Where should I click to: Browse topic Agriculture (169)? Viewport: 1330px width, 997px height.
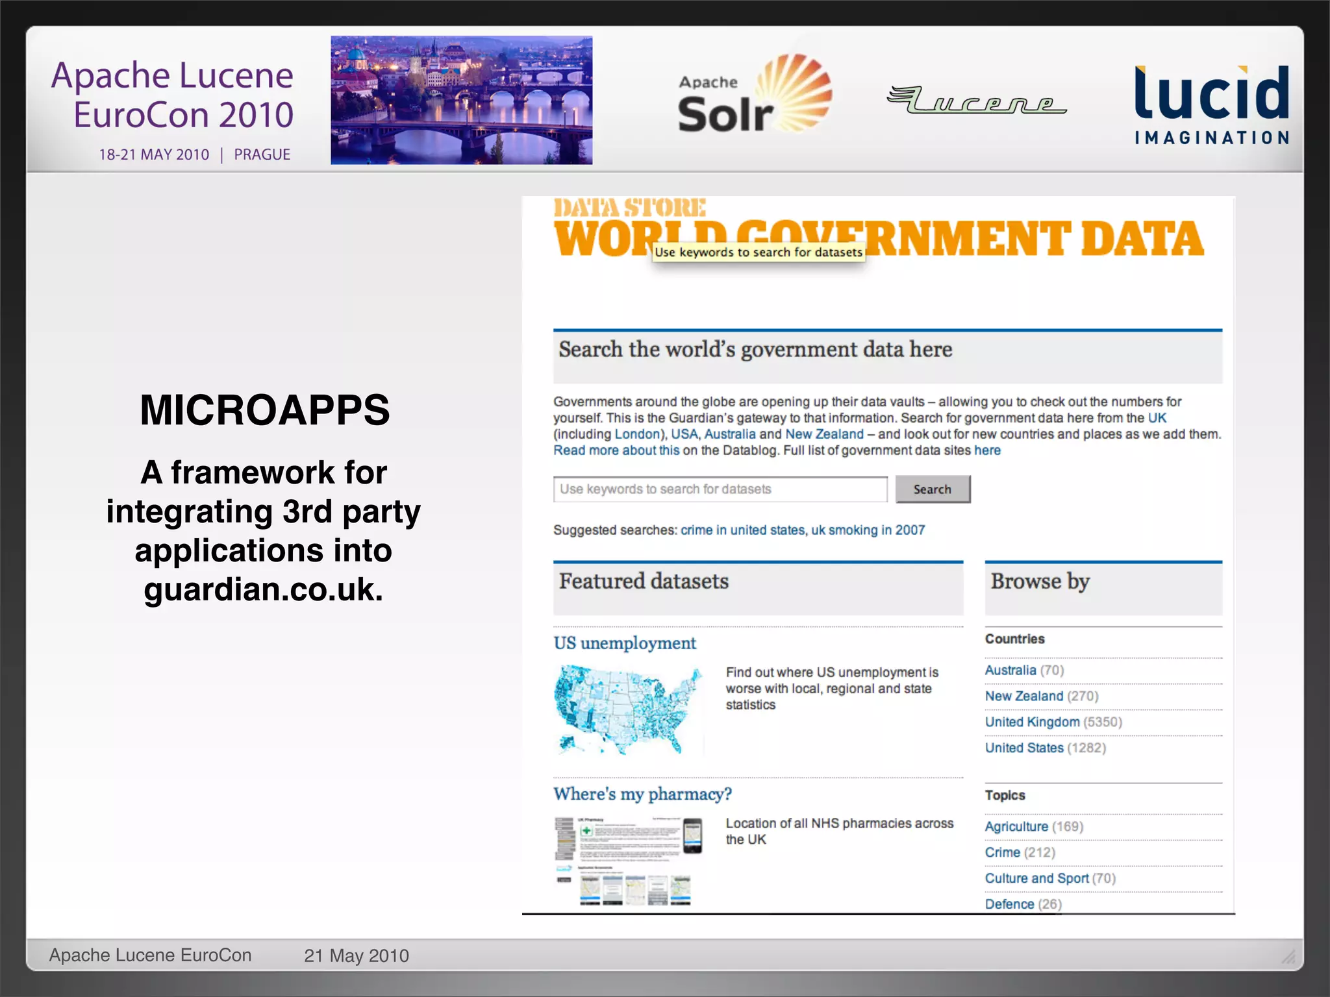click(1034, 827)
